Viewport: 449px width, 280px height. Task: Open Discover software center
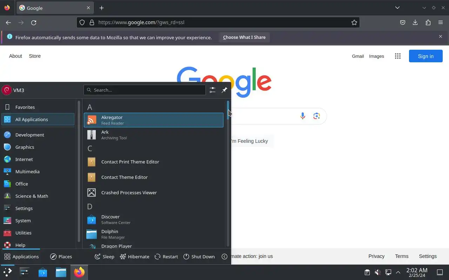tap(153, 219)
